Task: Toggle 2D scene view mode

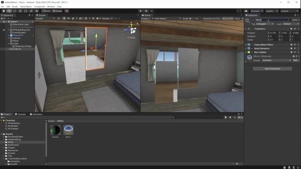Action: click(59, 18)
